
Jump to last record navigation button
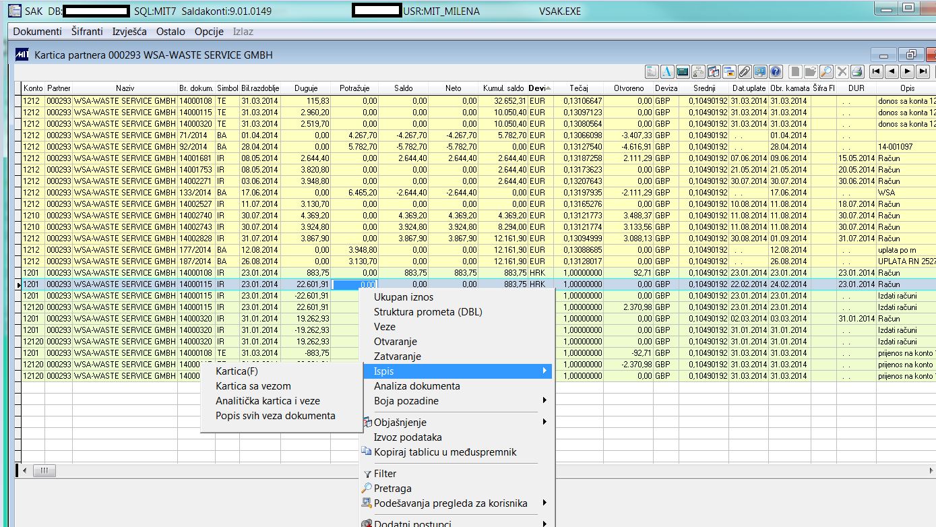(923, 71)
